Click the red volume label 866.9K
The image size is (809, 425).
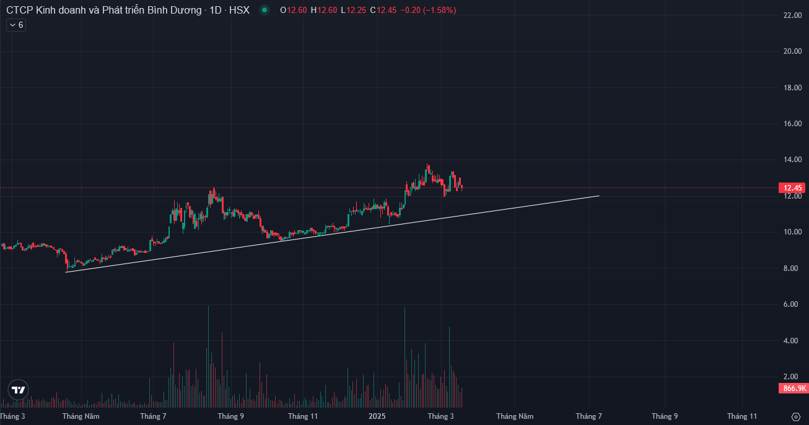[x=793, y=389]
